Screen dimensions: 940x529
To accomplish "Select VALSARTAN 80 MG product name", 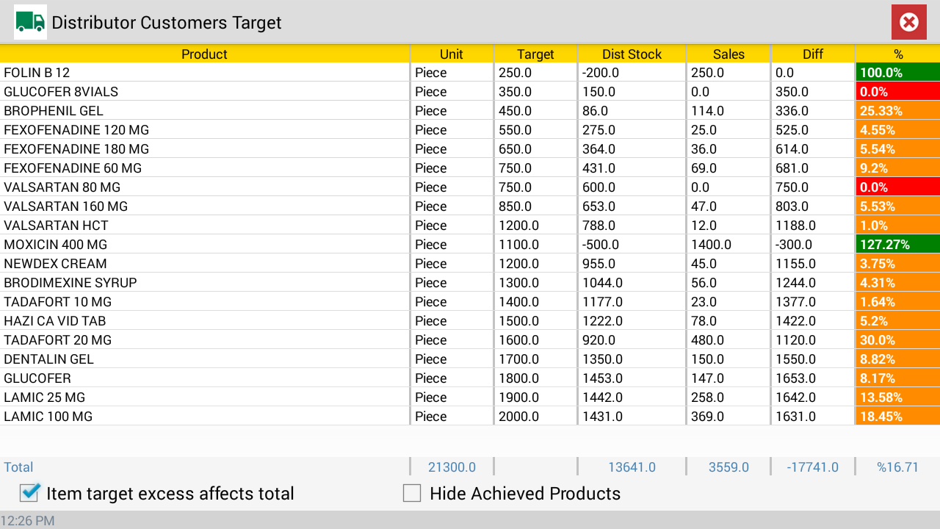I will (x=62, y=187).
